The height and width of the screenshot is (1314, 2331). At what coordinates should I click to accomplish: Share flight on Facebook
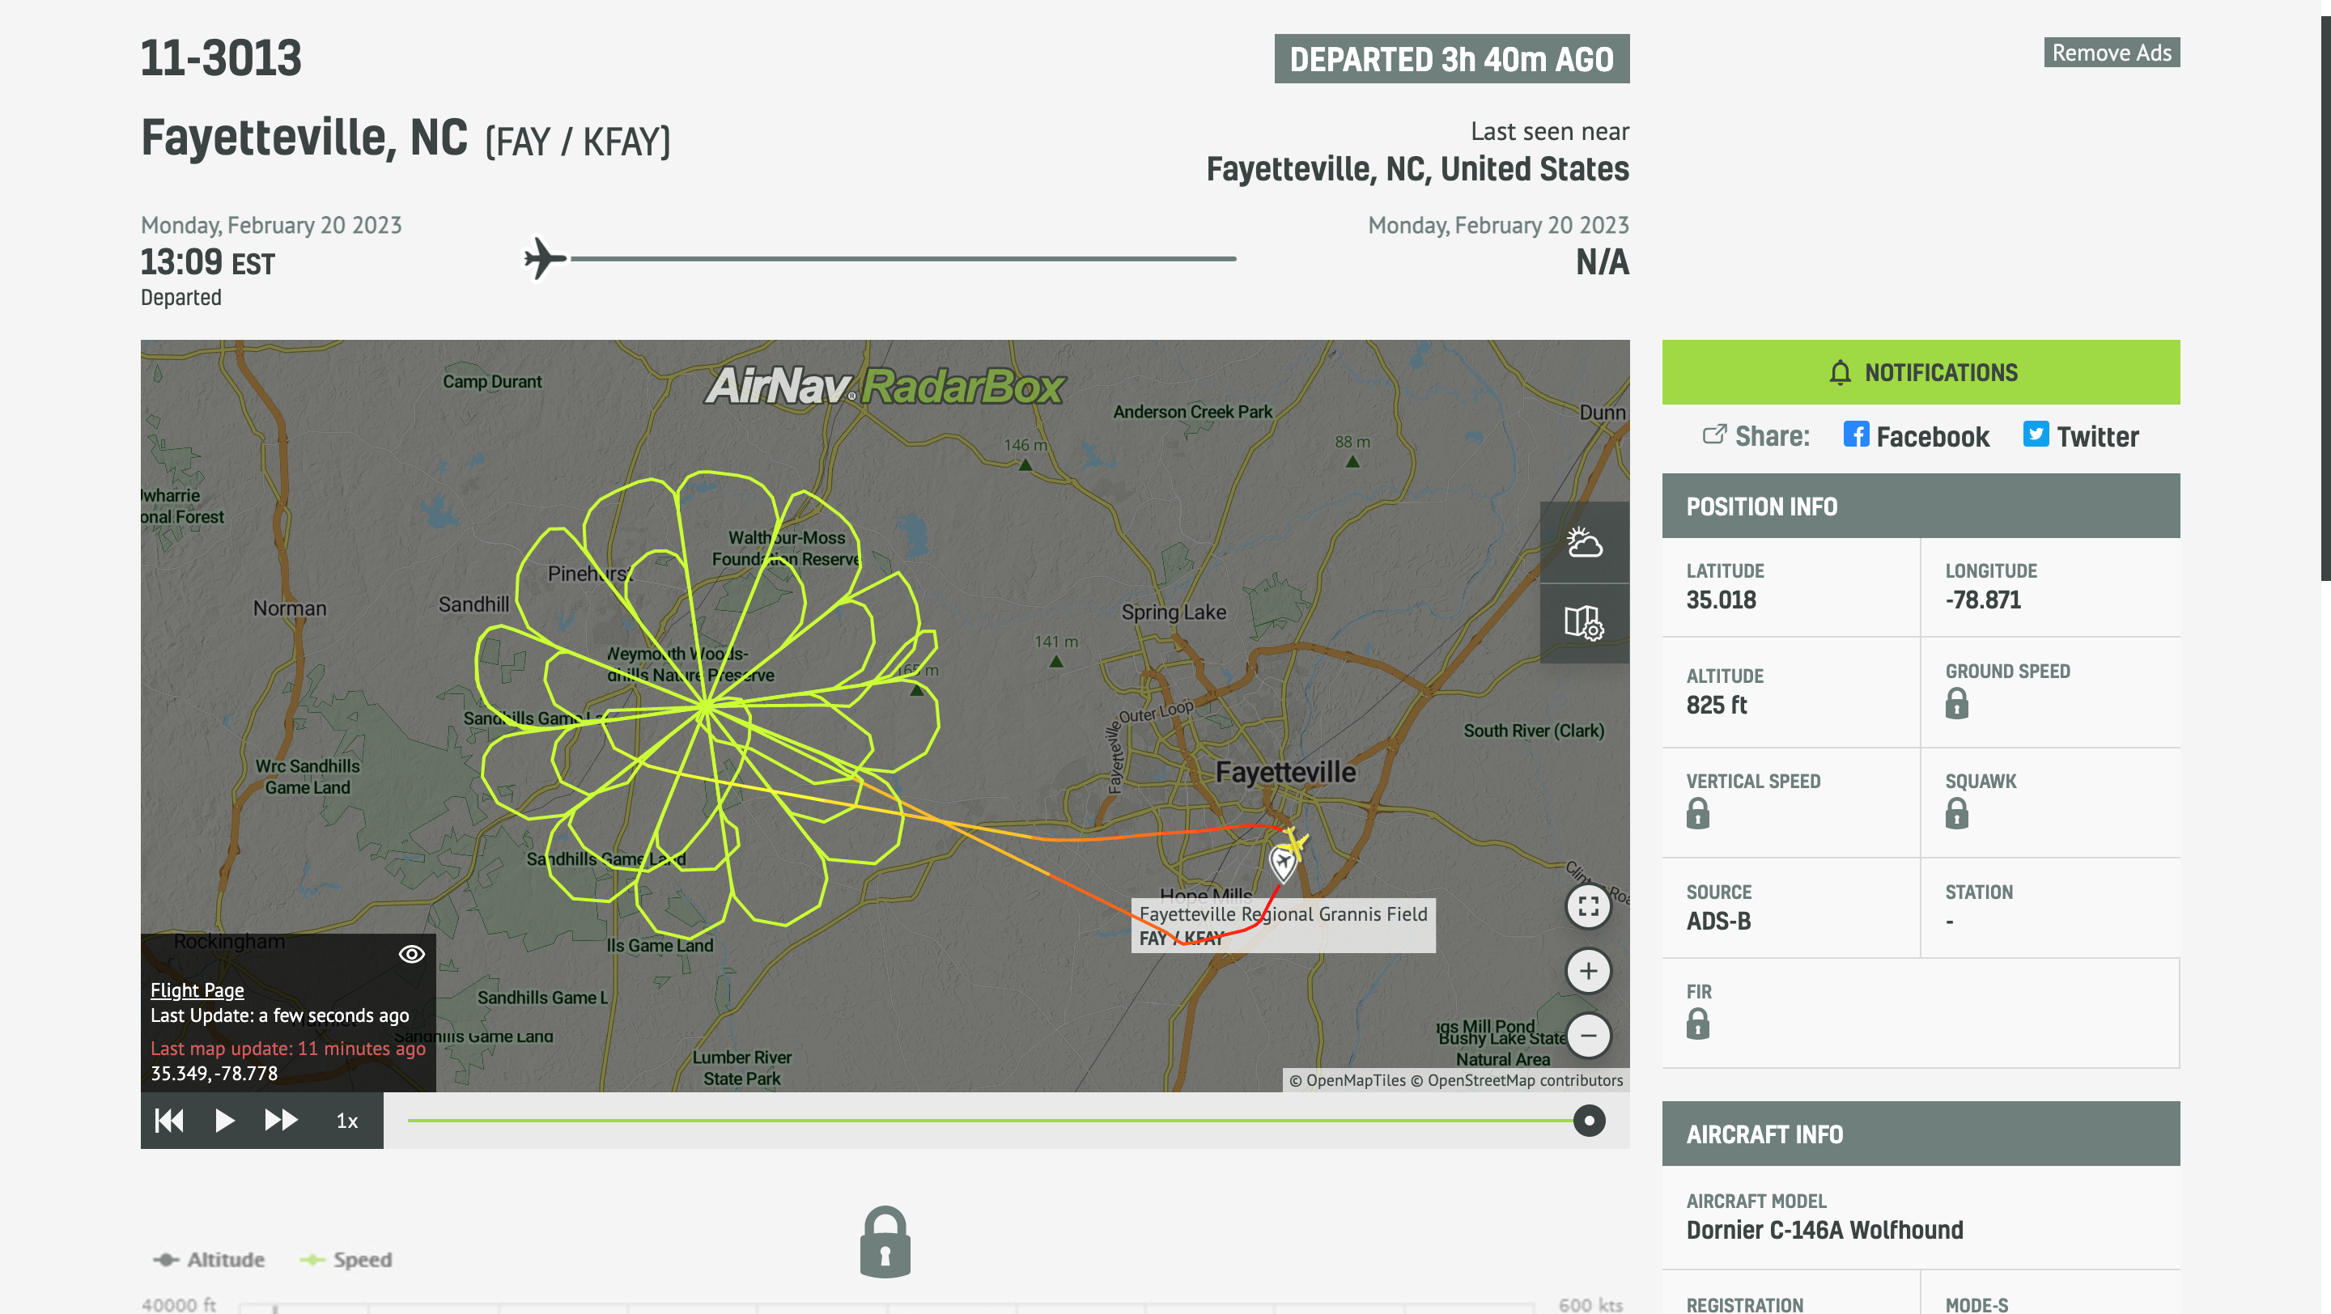1917,437
